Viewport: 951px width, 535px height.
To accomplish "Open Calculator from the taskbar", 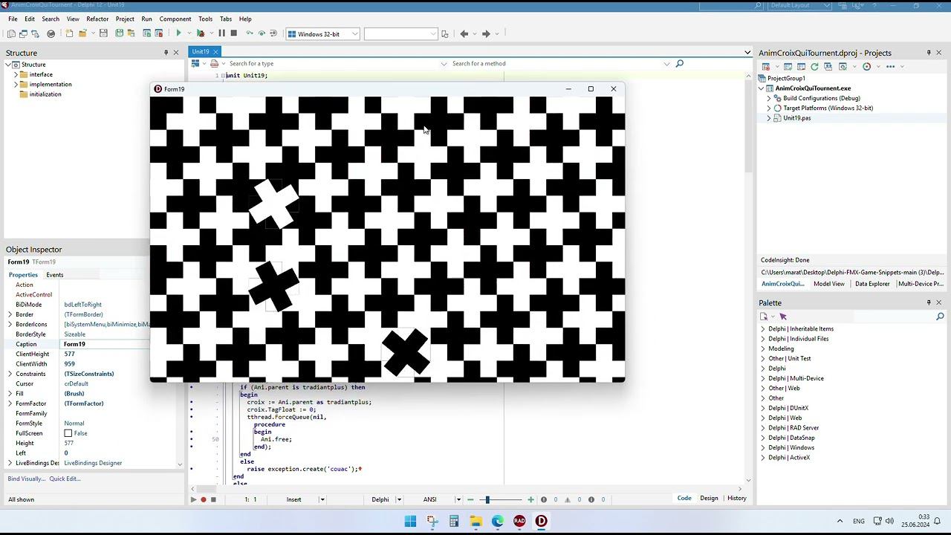I will pyautogui.click(x=454, y=521).
